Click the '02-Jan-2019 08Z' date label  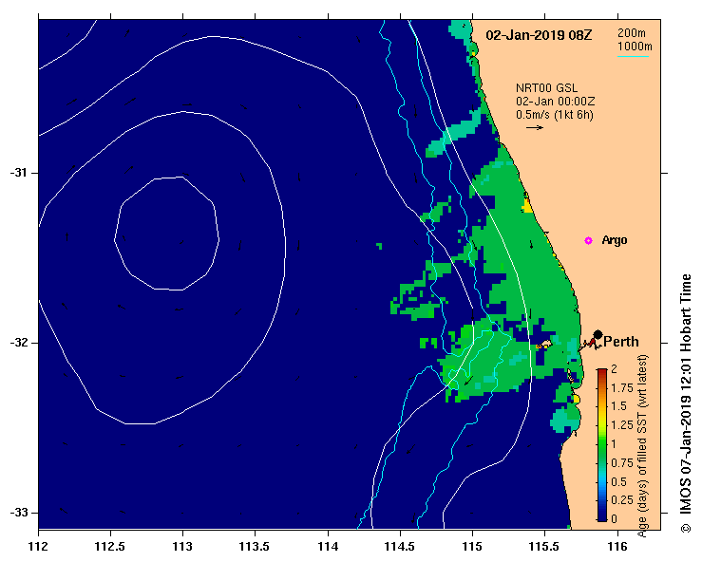click(539, 35)
